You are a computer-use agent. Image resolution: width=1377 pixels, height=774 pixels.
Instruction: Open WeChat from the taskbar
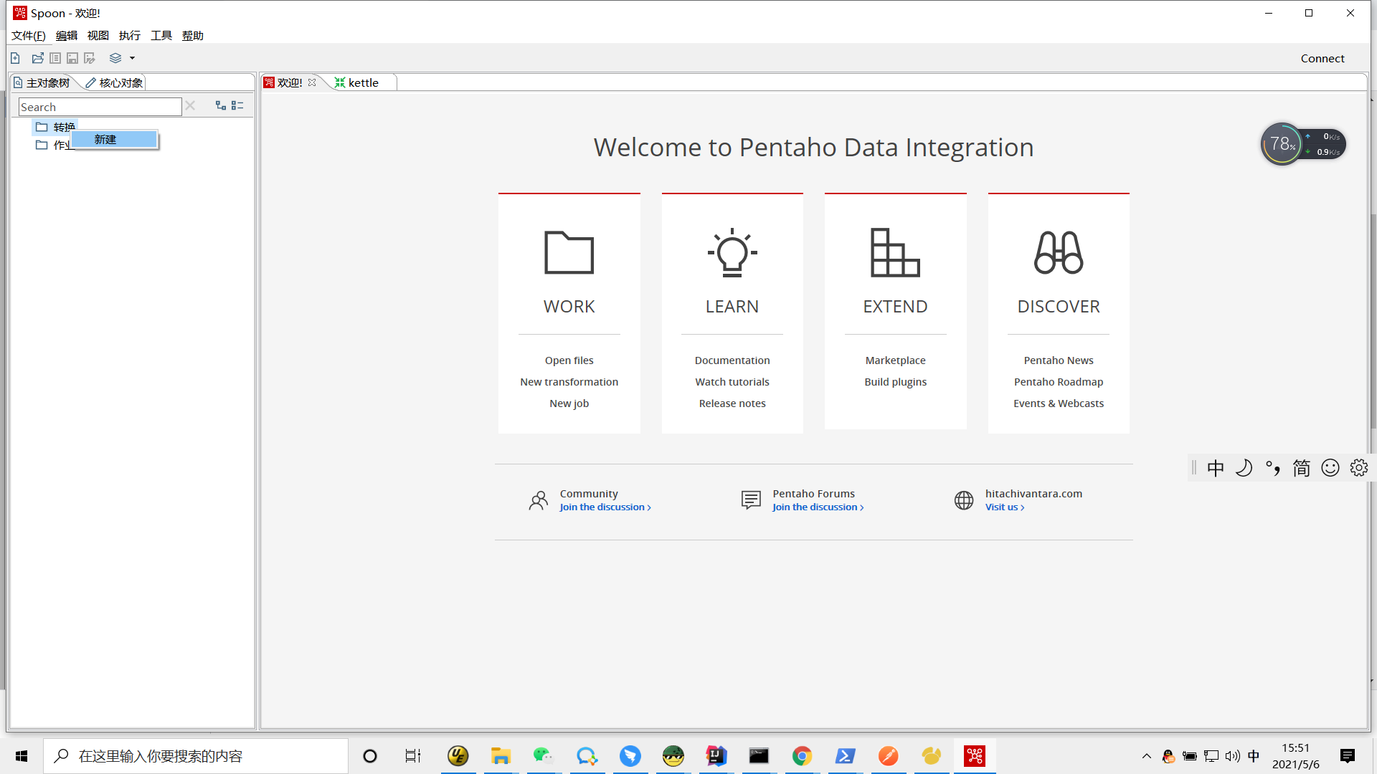pyautogui.click(x=544, y=756)
